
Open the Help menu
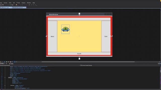(x=33, y=3)
